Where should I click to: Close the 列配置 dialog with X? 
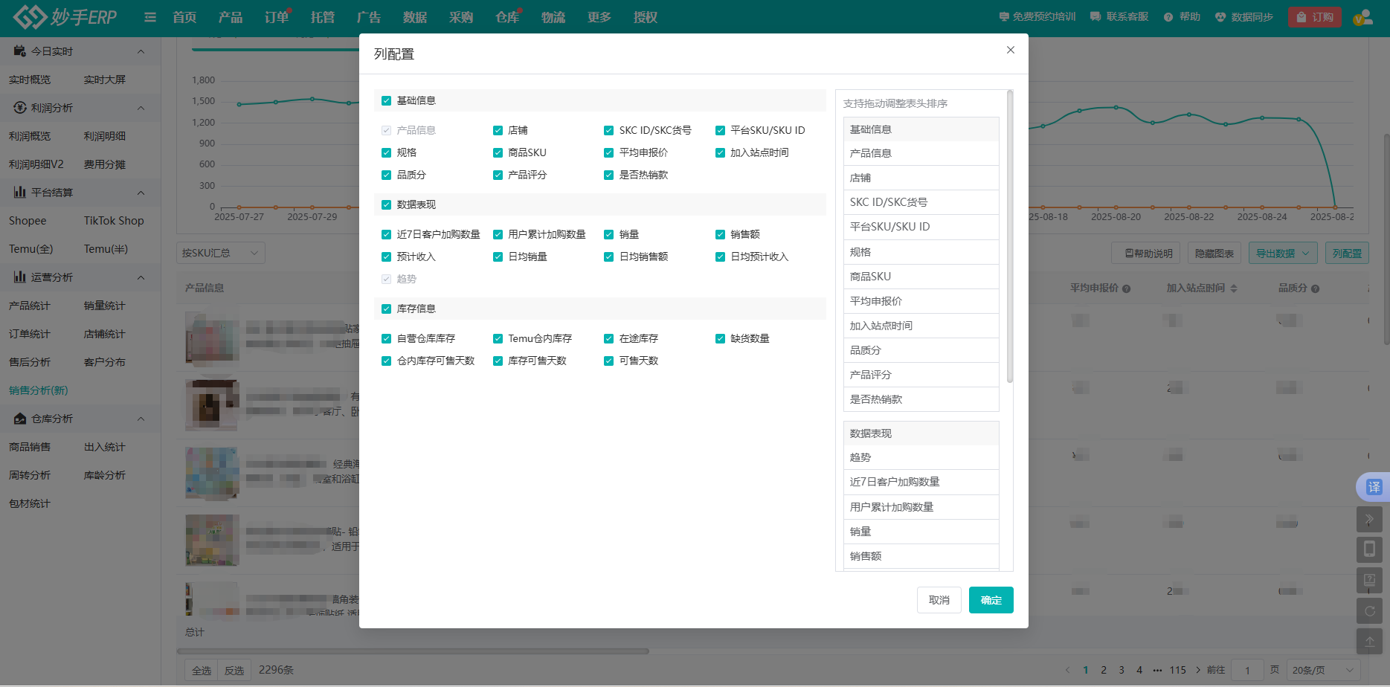coord(1010,50)
